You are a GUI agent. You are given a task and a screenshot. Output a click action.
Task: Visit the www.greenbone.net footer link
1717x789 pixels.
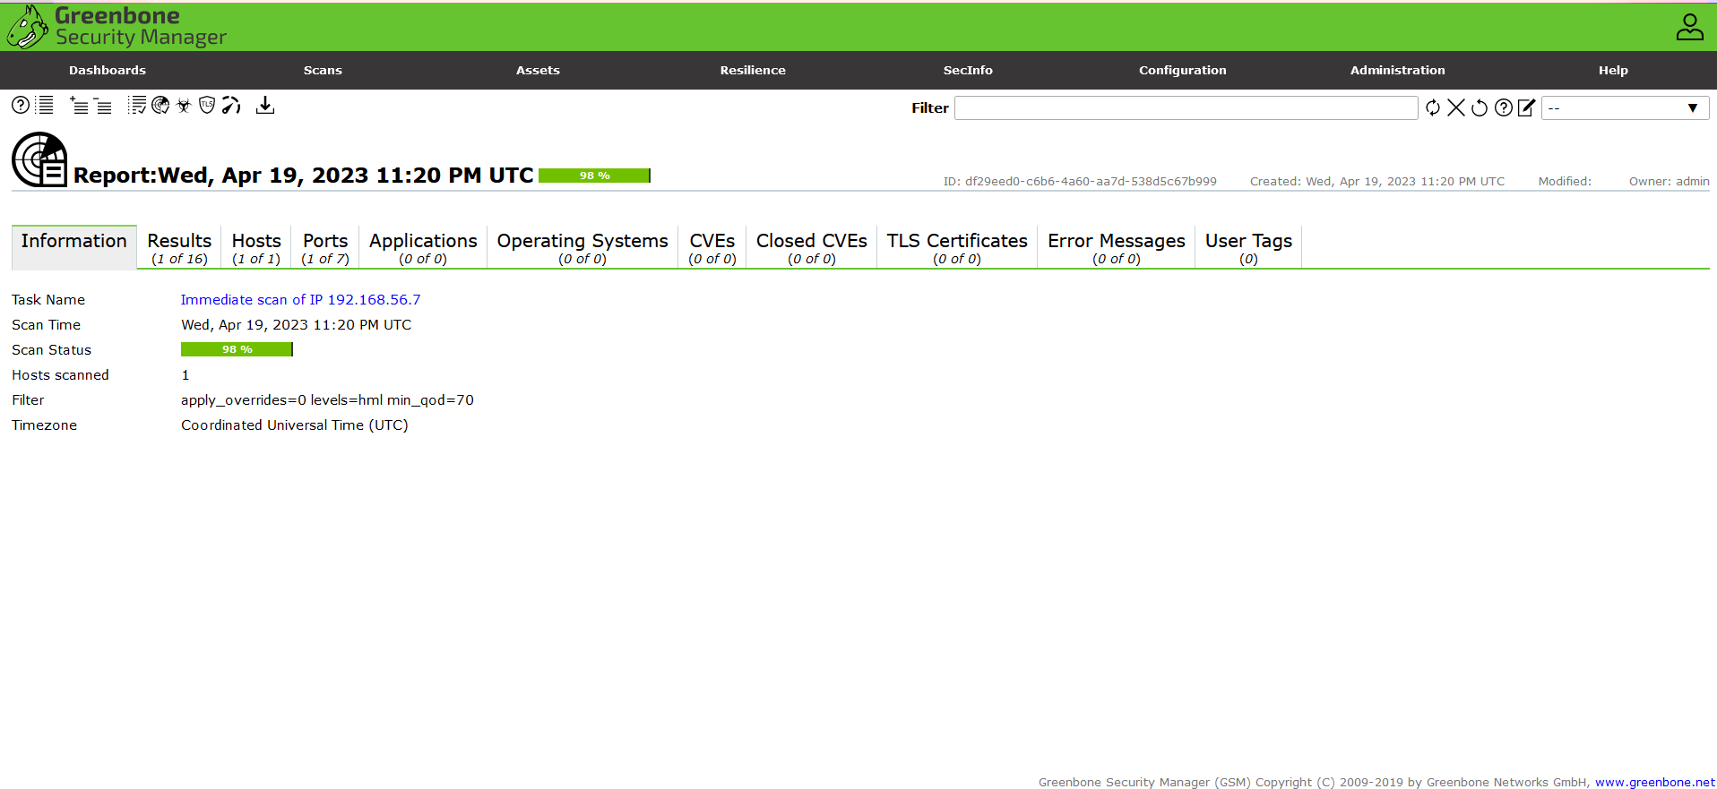click(x=1654, y=782)
